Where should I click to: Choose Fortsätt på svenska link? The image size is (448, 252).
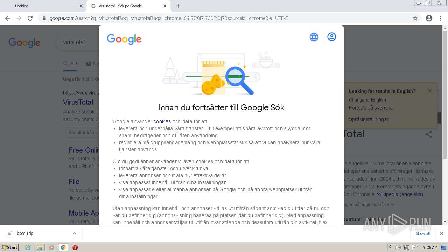371,108
